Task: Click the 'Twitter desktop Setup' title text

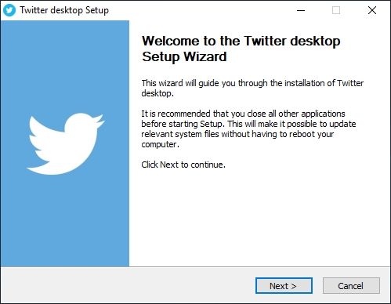Action: [64, 10]
